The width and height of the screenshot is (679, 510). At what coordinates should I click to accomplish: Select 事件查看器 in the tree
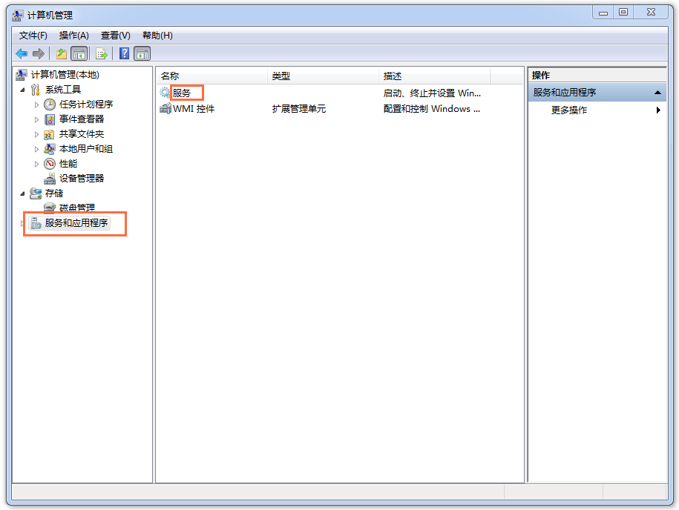click(x=82, y=119)
